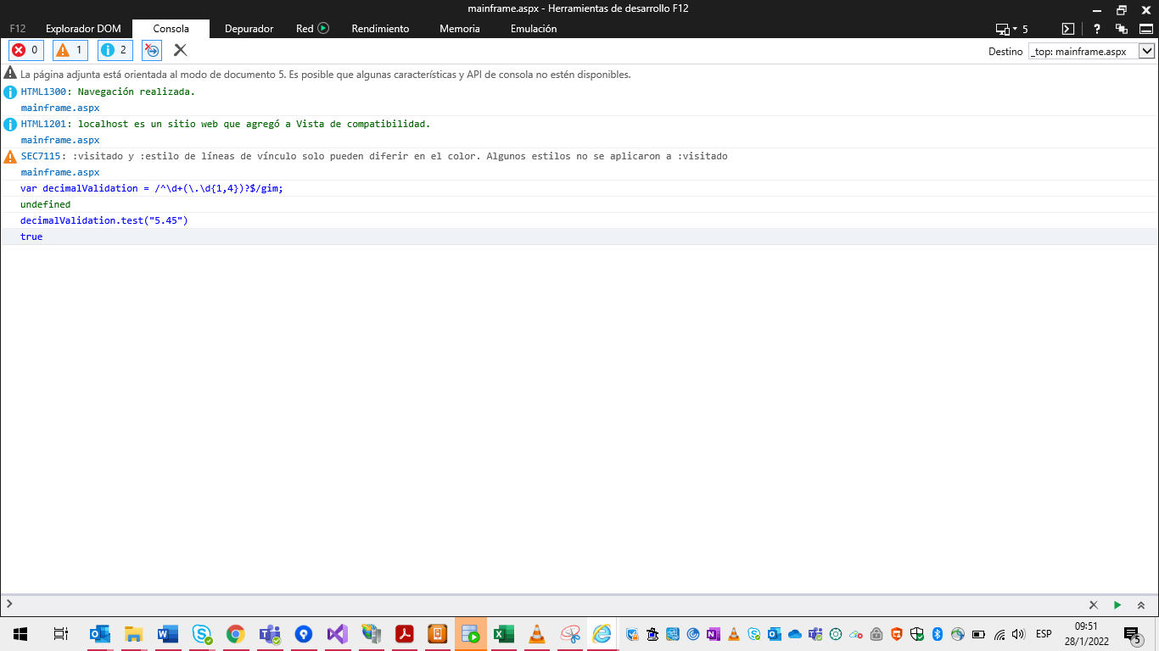The height and width of the screenshot is (651, 1159).
Task: Open mainframe.aspx link under HTML1201 message
Action: pyautogui.click(x=60, y=140)
